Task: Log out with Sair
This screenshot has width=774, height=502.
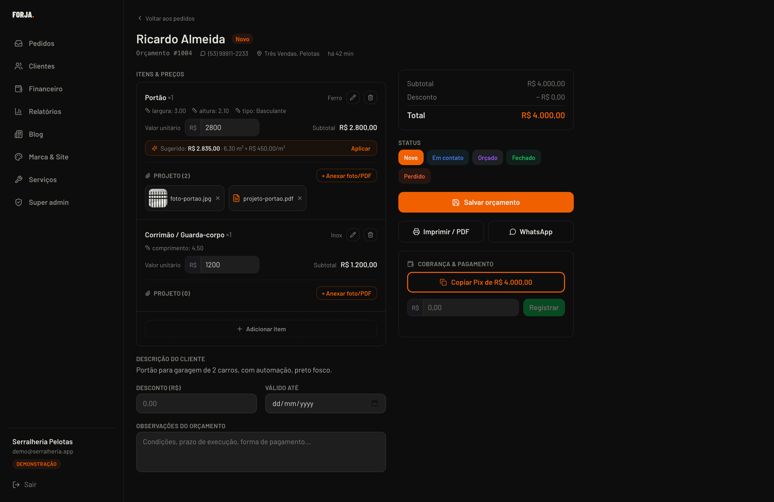Action: [25, 484]
